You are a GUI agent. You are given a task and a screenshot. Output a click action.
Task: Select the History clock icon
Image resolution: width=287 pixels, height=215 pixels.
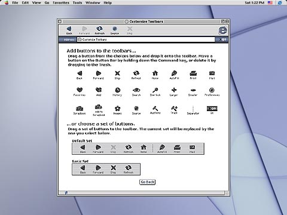(x=117, y=92)
